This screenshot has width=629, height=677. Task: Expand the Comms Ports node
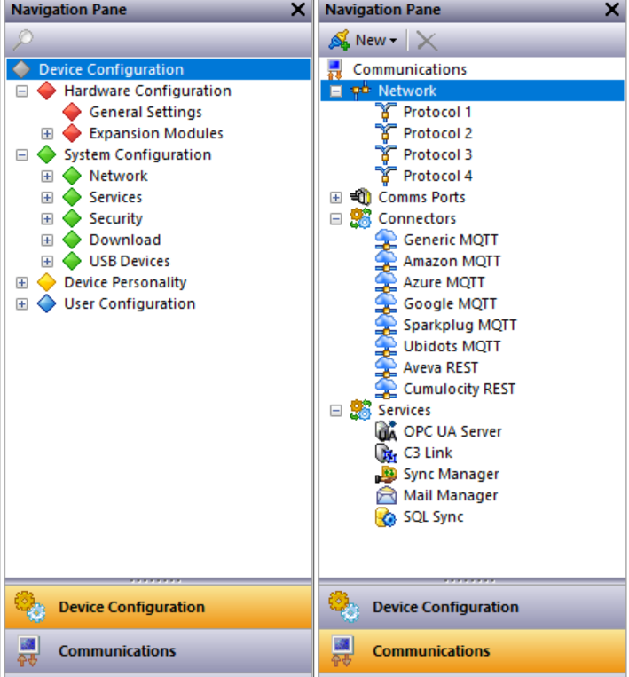coord(336,198)
